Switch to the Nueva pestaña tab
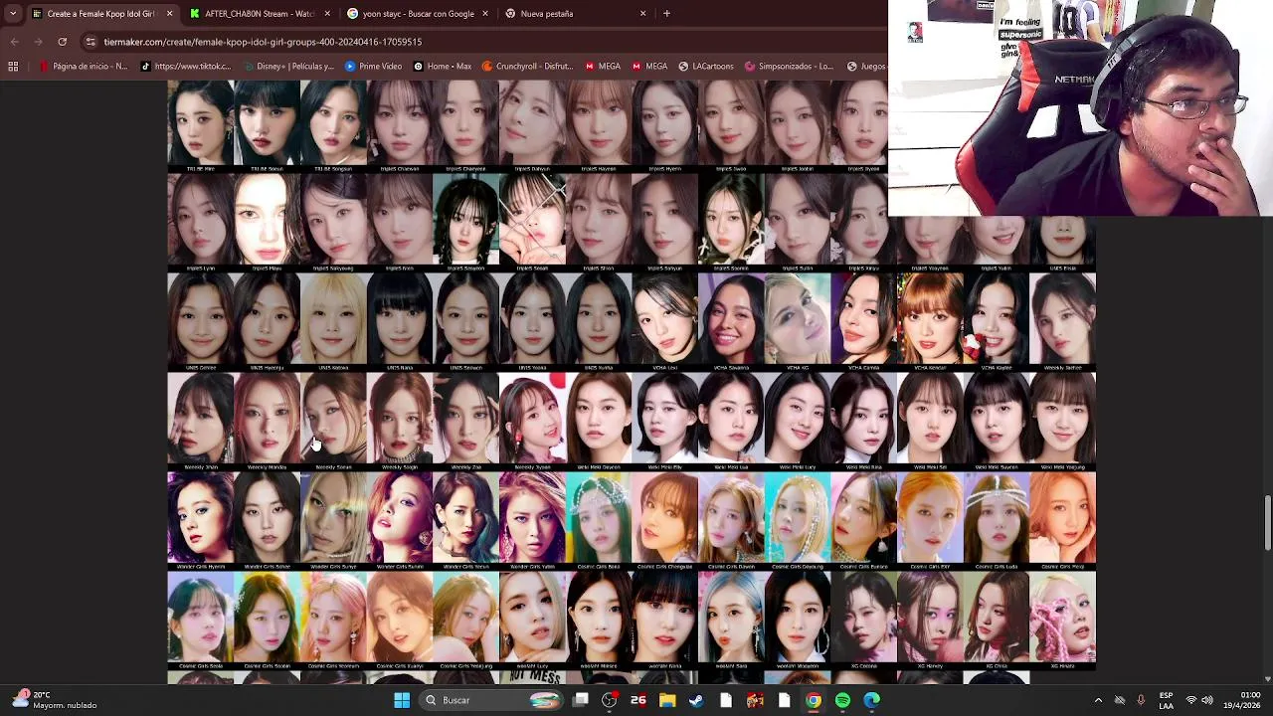This screenshot has width=1273, height=716. click(575, 14)
